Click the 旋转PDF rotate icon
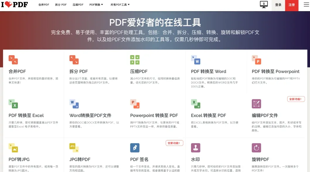310x172 pixels. [x=256, y=148]
